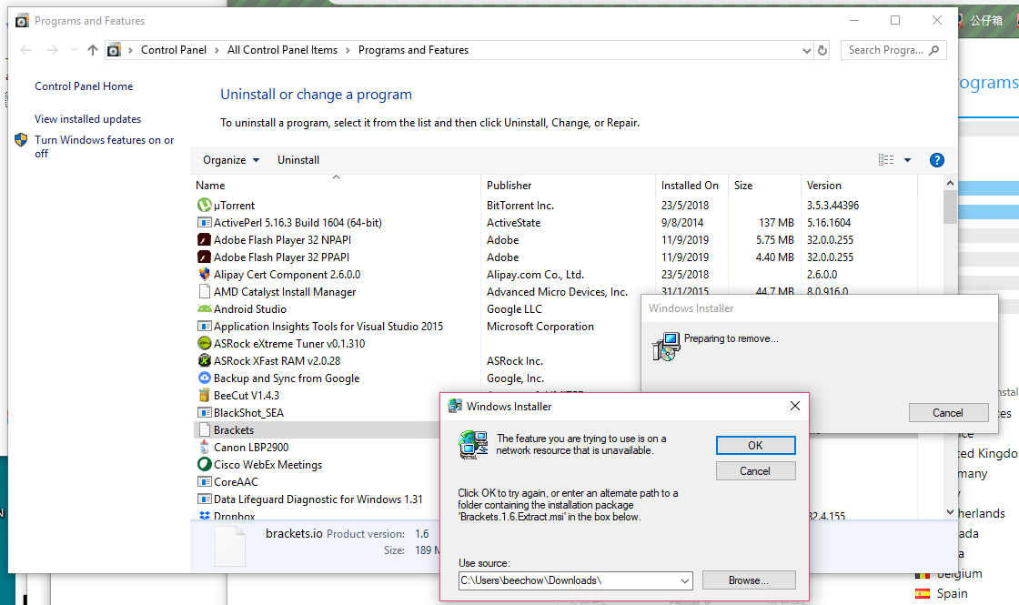
Task: Open the help question mark icon
Action: 936,160
